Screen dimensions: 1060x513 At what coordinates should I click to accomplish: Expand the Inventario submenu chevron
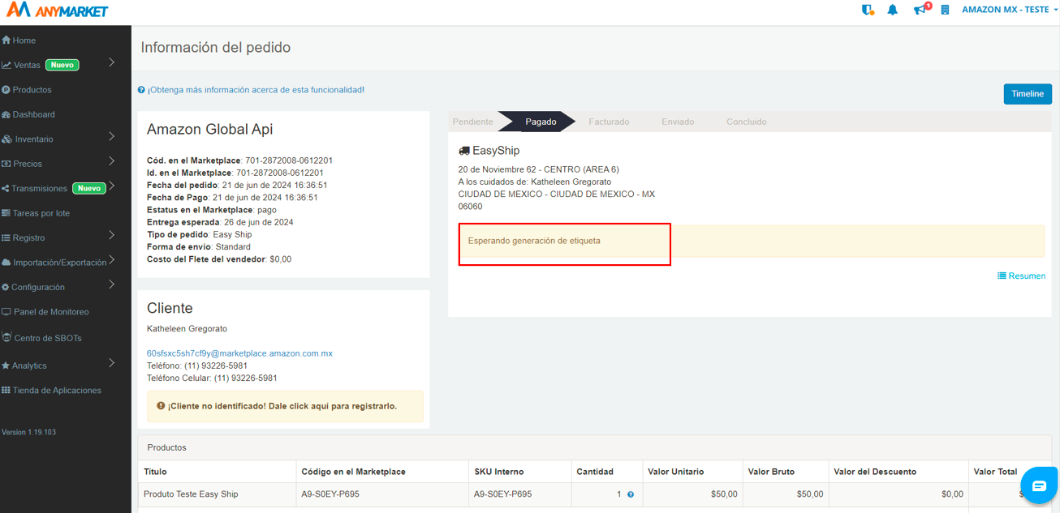click(112, 137)
